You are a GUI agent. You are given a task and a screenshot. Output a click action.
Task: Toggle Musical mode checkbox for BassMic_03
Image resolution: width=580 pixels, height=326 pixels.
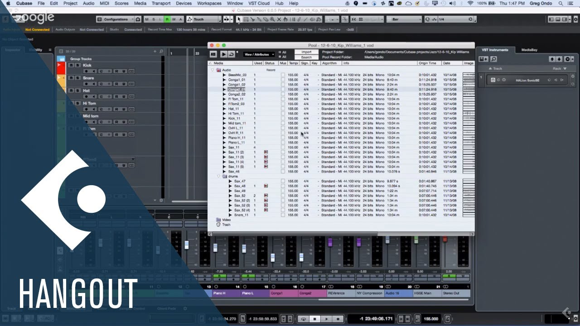click(x=283, y=75)
